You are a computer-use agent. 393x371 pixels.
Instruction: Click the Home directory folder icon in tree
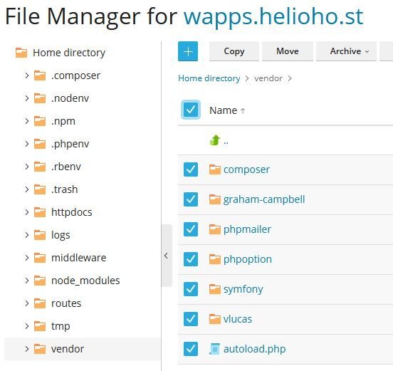[21, 53]
